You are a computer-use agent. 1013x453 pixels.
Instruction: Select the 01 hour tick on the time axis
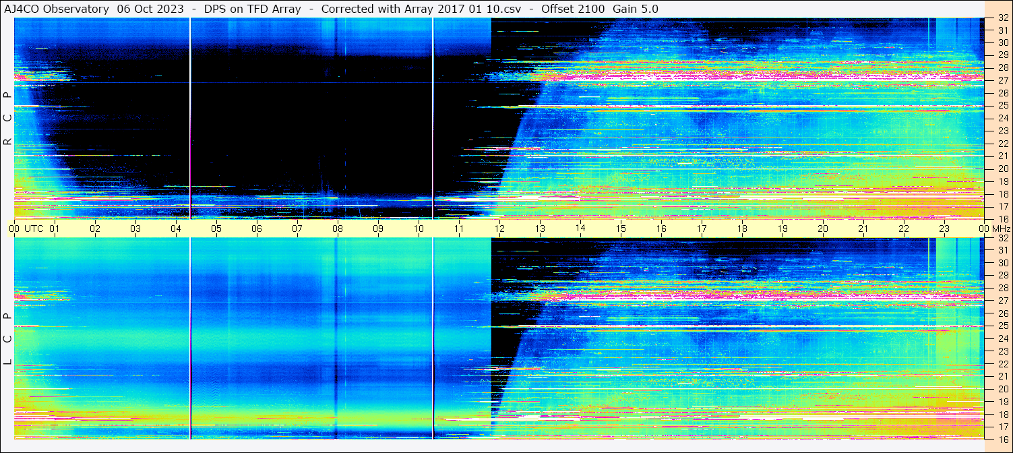pyautogui.click(x=55, y=229)
